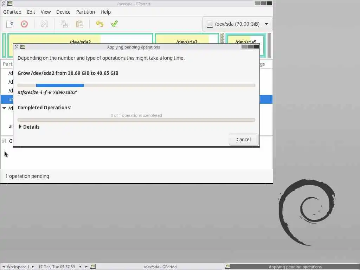This screenshot has width=360, height=270.
Task: Click the New partition toolbar icon
Action: point(9,24)
